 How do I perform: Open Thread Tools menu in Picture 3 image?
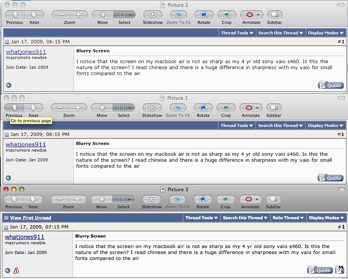click(x=202, y=218)
